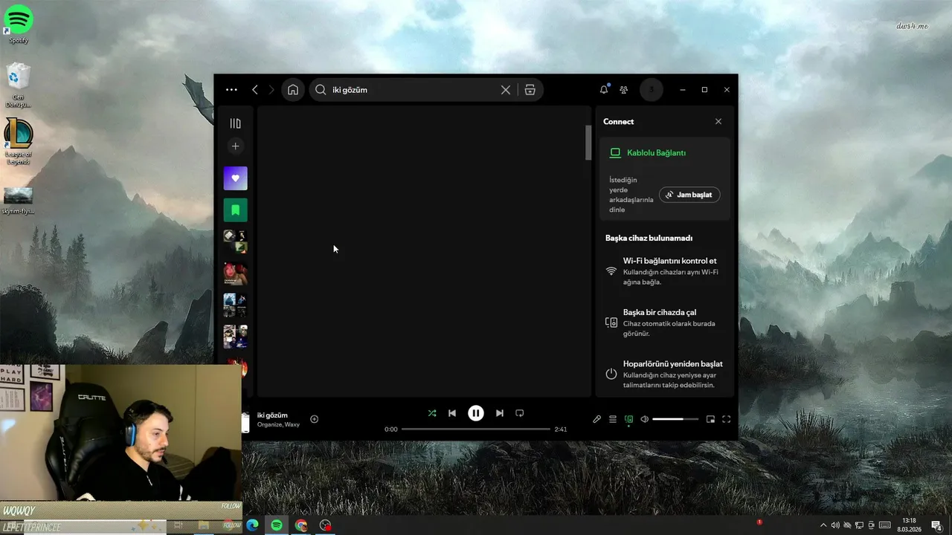Show hidden system tray icons

(x=823, y=525)
